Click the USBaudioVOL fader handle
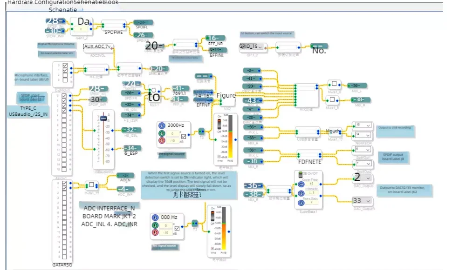The width and height of the screenshot is (452, 270). [x=103, y=118]
